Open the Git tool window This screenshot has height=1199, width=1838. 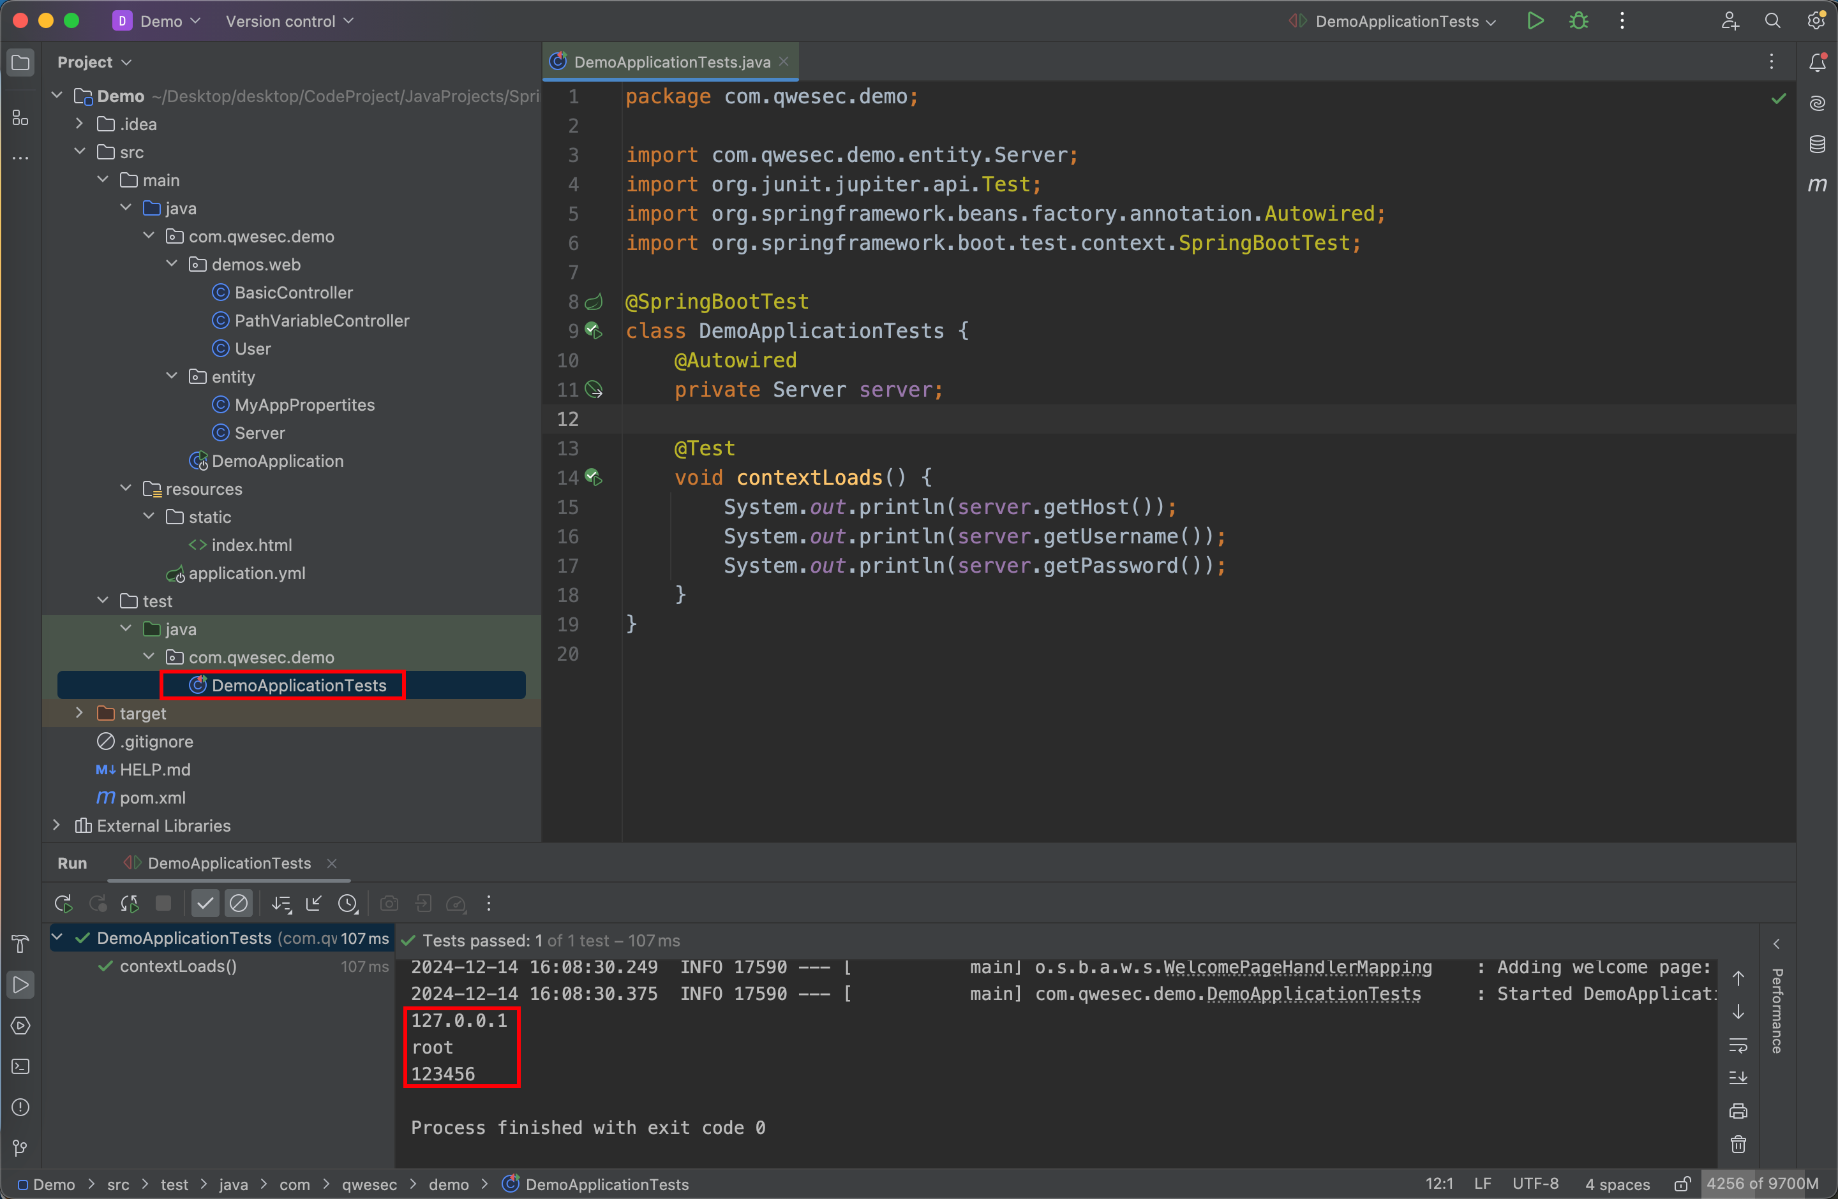(x=21, y=1148)
